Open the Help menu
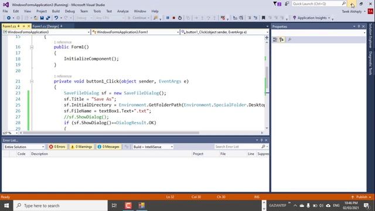Screen dimensions: 375x211 155,11
